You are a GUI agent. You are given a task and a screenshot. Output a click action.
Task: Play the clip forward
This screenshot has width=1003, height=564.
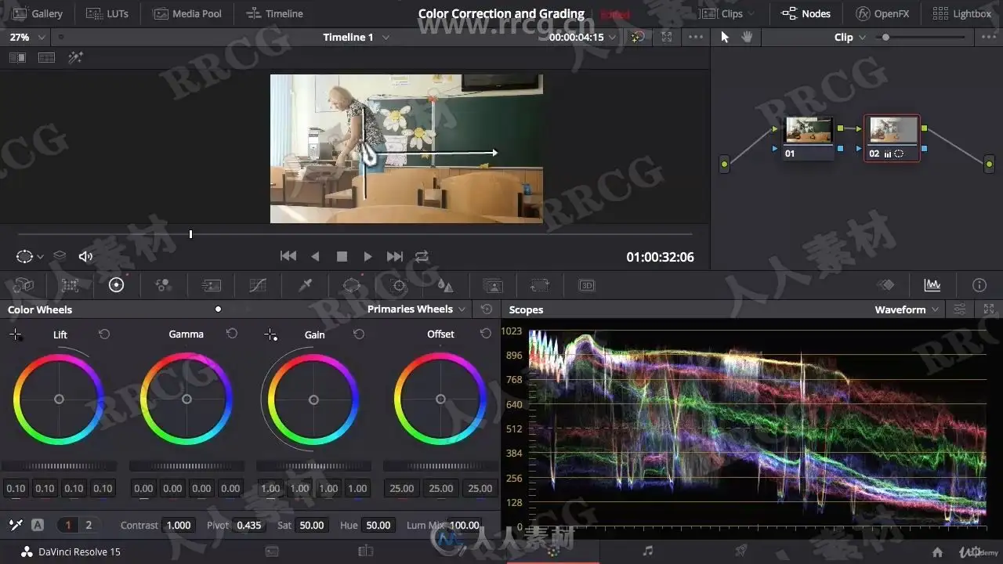[x=368, y=256]
